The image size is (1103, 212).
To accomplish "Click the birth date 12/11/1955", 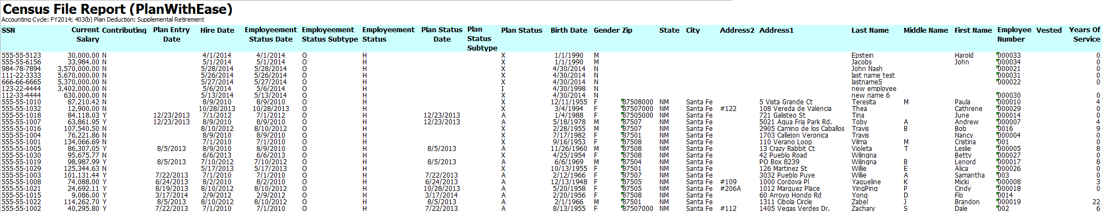I will (x=569, y=102).
